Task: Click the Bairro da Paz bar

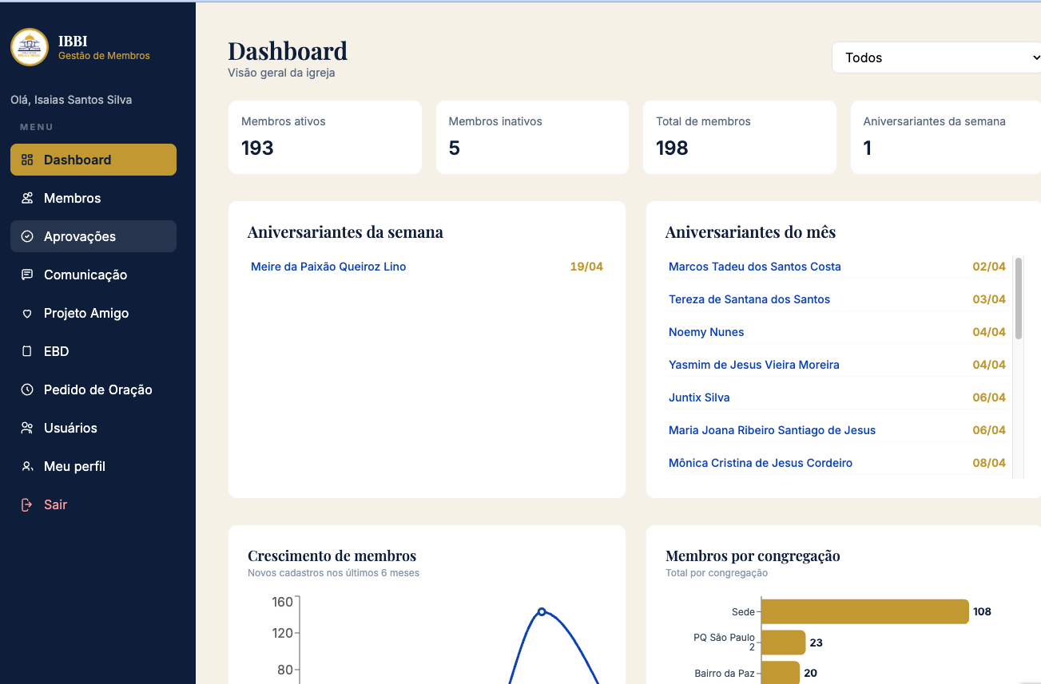Action: click(781, 673)
